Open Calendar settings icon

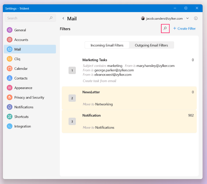pos(10,69)
